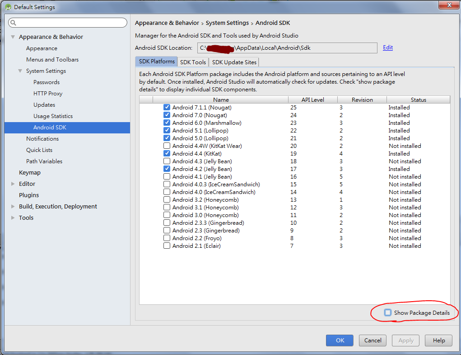Check Android 3.0 (Honeycomb) checkbox

tap(167, 215)
